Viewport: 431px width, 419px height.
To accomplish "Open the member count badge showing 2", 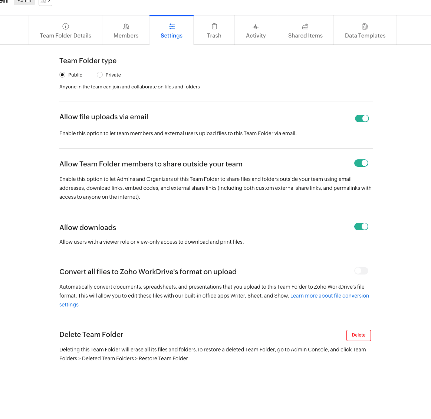I will click(x=46, y=2).
